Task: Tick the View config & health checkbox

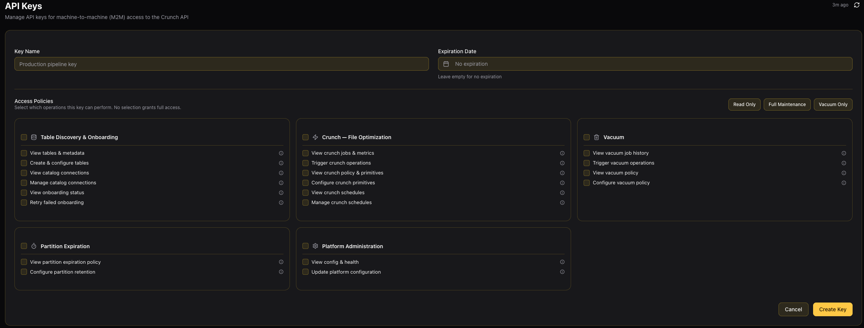Action: pos(305,262)
